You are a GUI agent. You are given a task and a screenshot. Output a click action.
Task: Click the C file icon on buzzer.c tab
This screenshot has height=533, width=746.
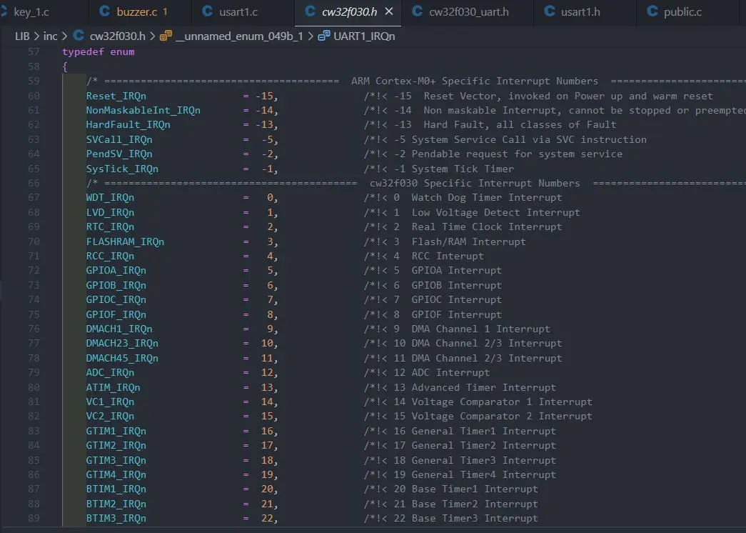[x=105, y=11]
